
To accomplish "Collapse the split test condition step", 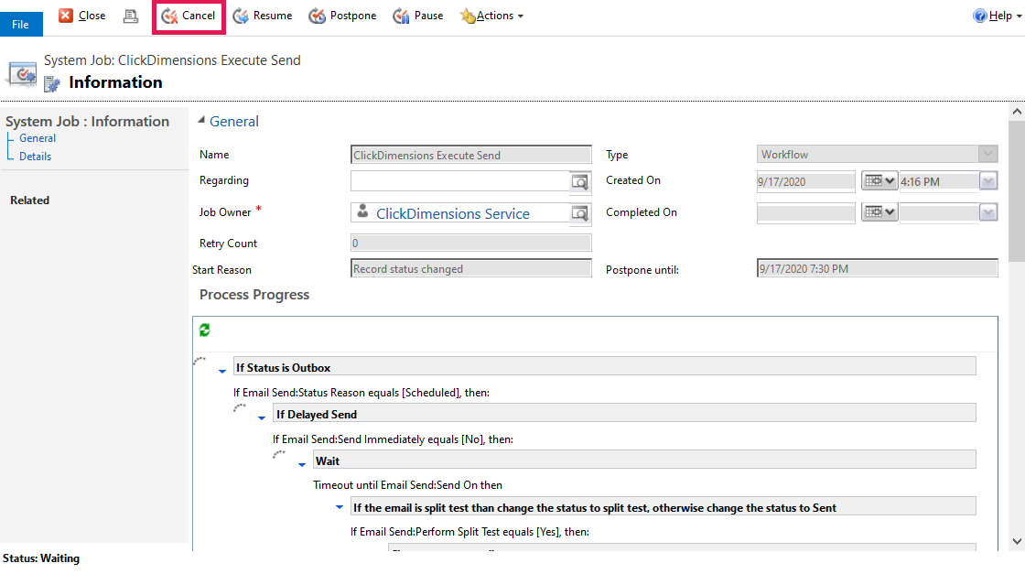I will click(x=340, y=506).
